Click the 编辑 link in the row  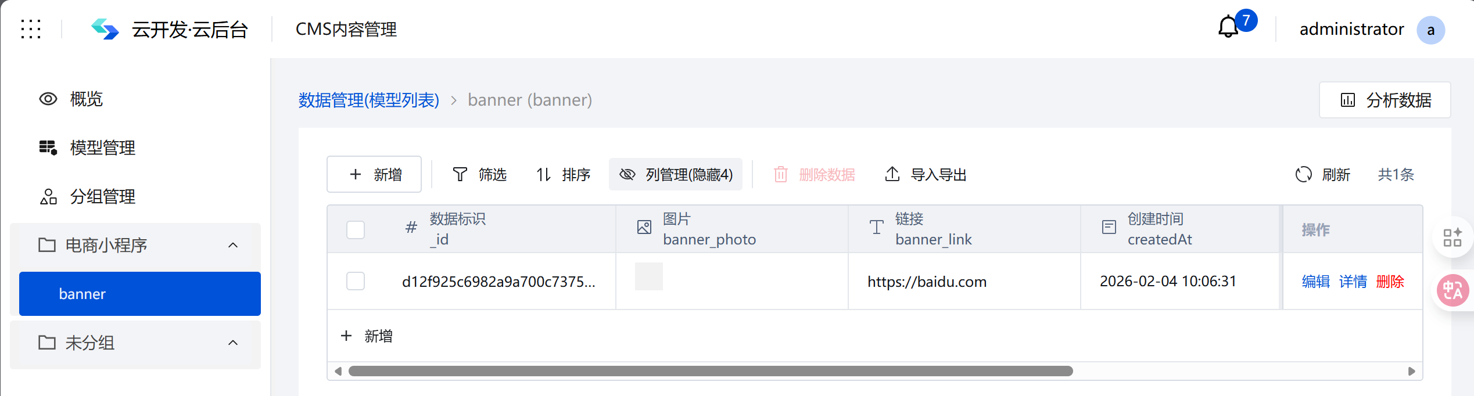pos(1315,282)
